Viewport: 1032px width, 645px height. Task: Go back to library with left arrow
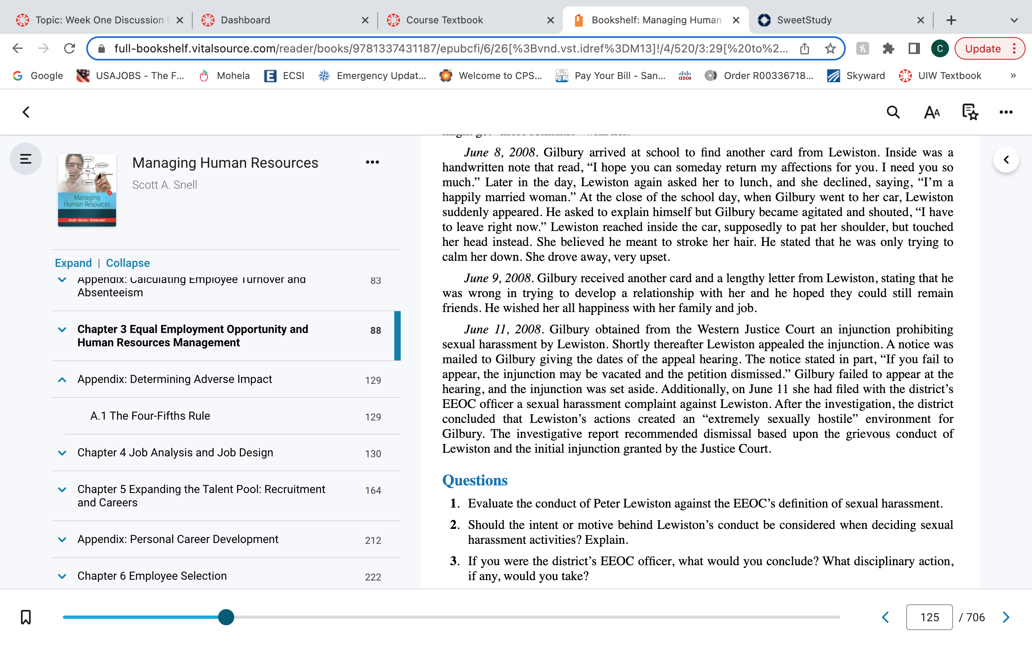point(26,112)
